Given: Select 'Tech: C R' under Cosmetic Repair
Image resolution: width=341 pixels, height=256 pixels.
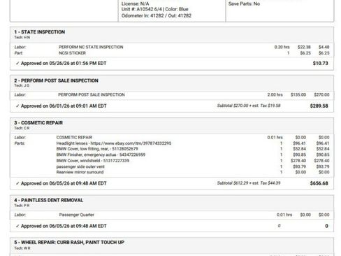Looking at the screenshot, I should [22, 128].
